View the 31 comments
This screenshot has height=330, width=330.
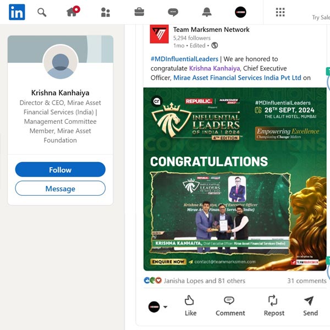pos(307,280)
